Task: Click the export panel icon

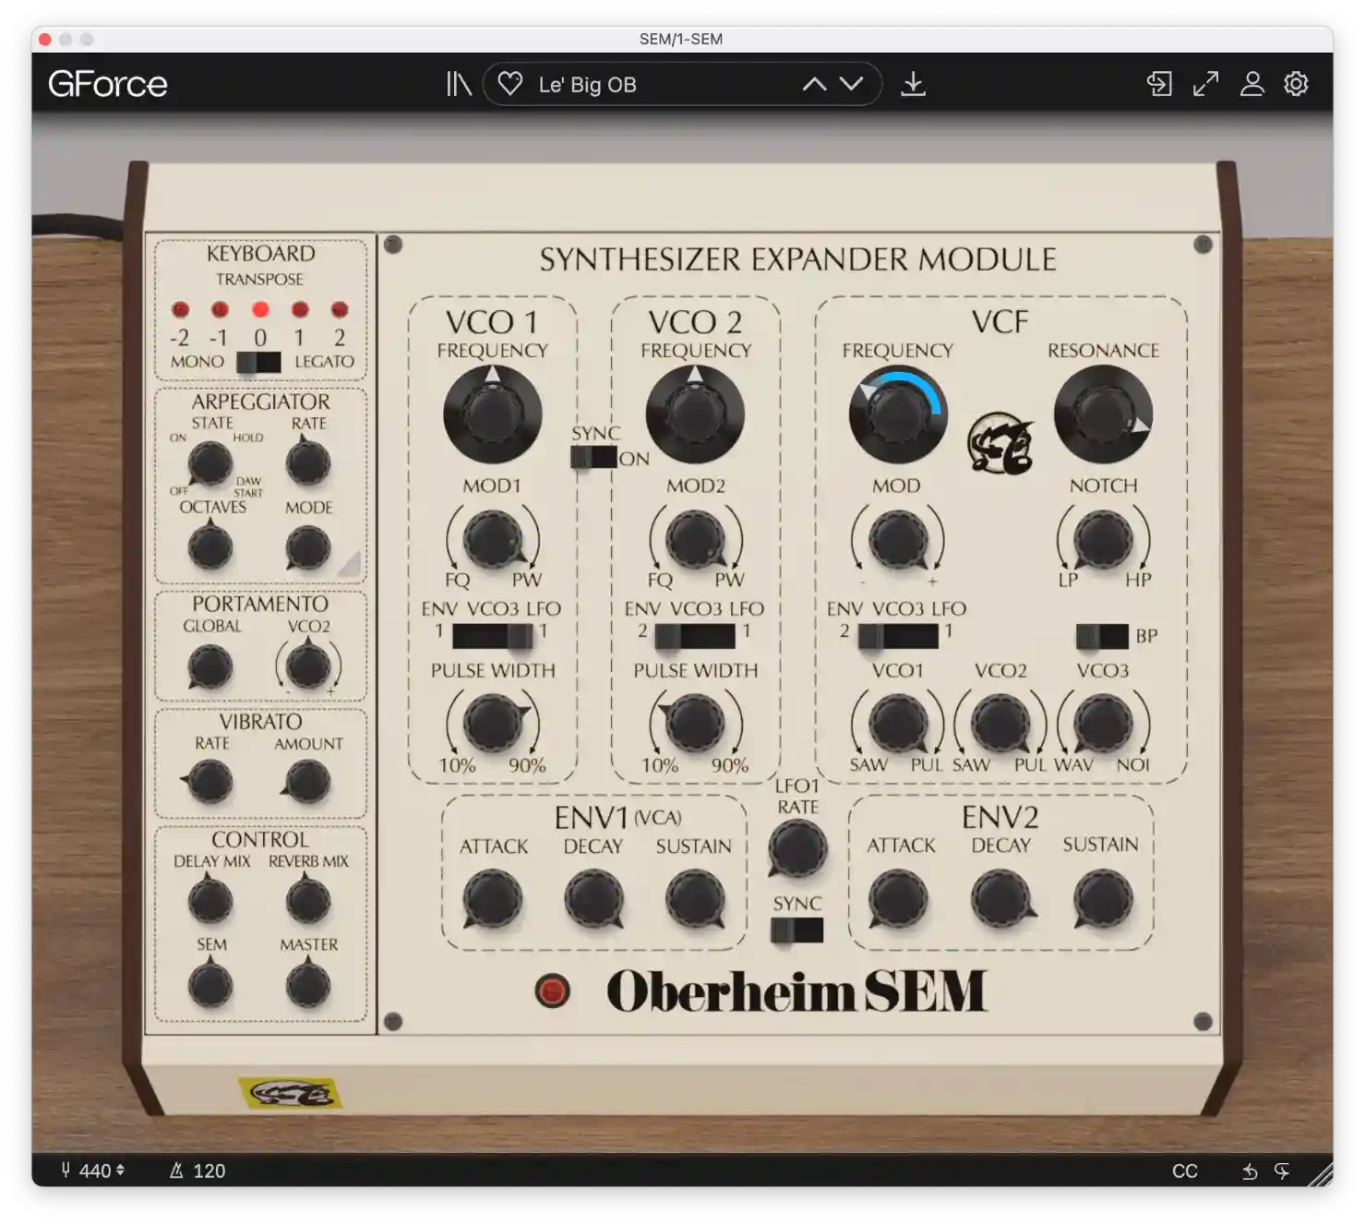Action: click(x=1159, y=84)
